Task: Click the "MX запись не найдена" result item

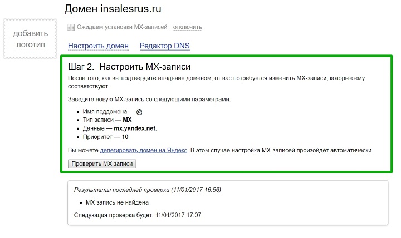Action: pyautogui.click(x=117, y=202)
